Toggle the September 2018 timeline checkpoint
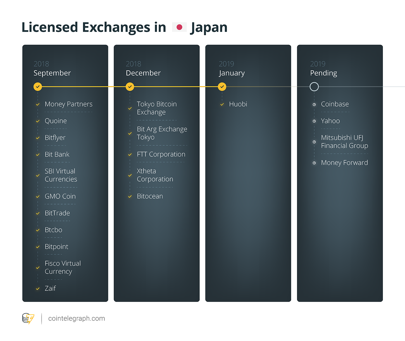This screenshot has height=341, width=405. pyautogui.click(x=38, y=87)
